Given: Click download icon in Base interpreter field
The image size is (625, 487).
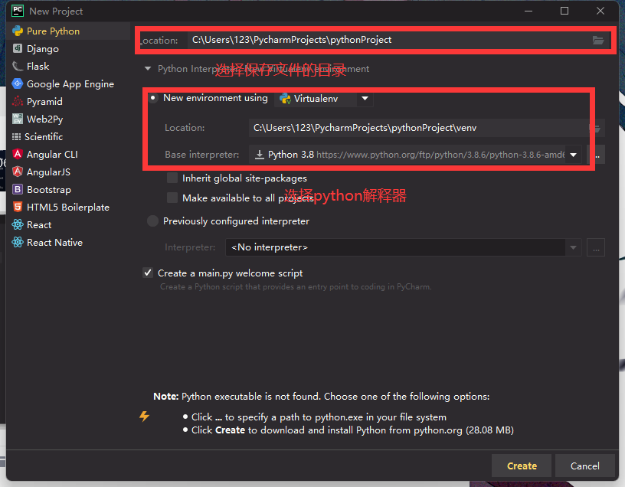Looking at the screenshot, I should (260, 155).
